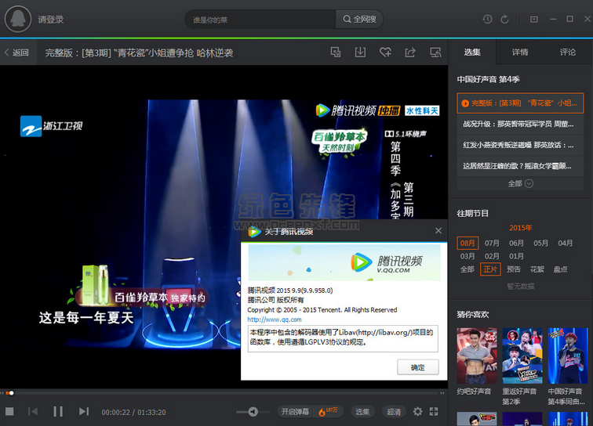Open the http://www.qq.com link

pyautogui.click(x=275, y=319)
